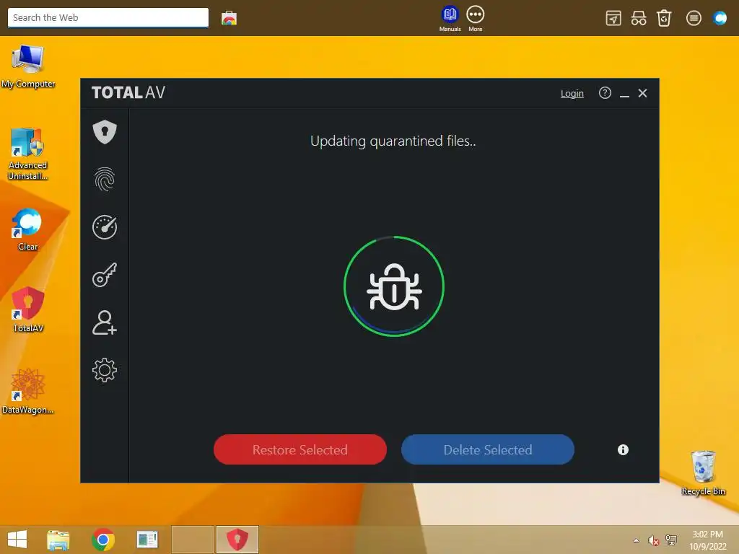Minimize the TotalAV window
This screenshot has width=739, height=554.
624,94
